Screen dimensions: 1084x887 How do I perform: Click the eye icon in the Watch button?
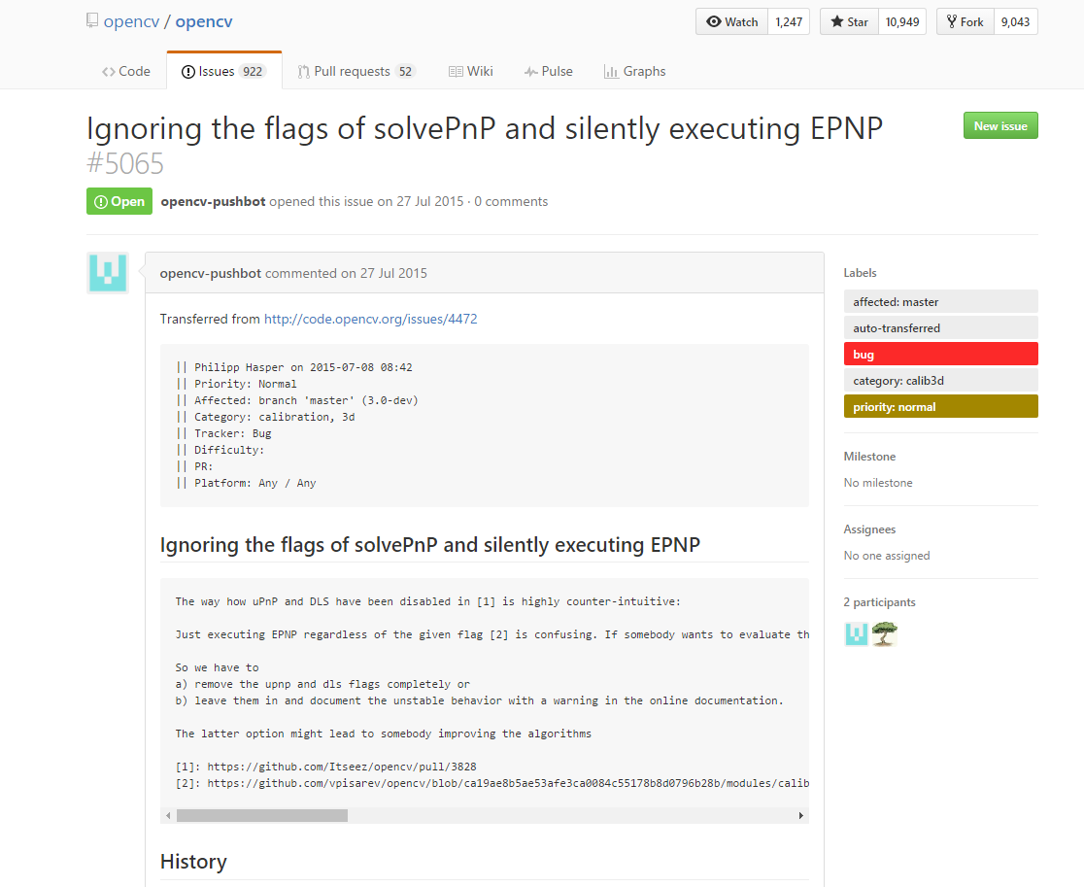pos(714,21)
